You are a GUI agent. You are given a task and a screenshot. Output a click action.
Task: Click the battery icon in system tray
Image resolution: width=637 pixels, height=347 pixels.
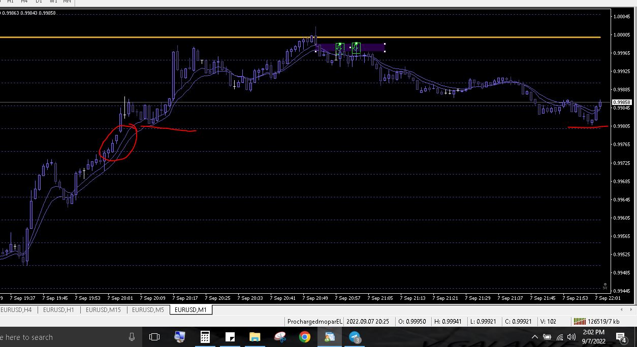pos(547,337)
